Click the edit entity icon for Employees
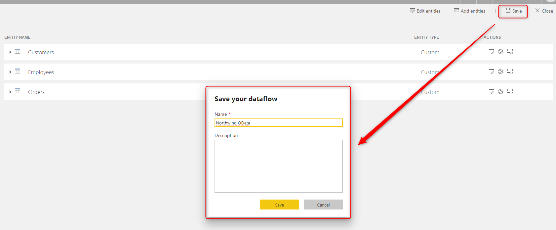Viewport: 556px width, 230px height. click(x=491, y=71)
